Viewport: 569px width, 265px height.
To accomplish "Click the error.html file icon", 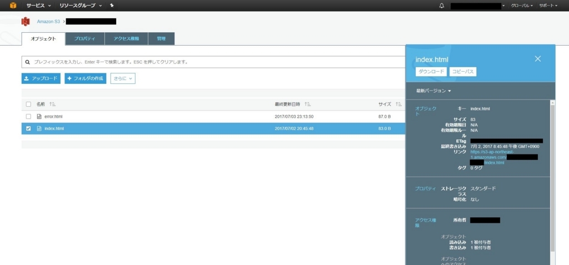I will 39,117.
